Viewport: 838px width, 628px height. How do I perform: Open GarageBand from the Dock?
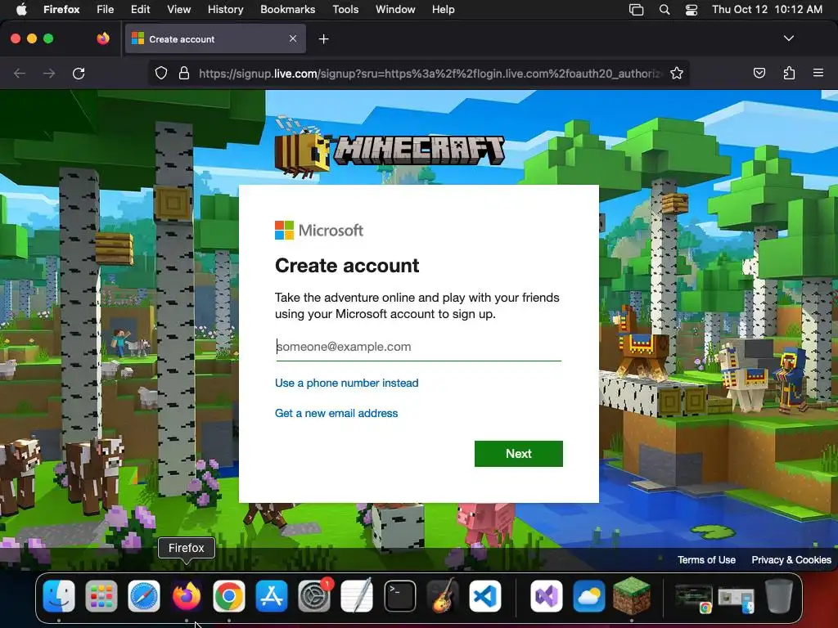coord(443,596)
